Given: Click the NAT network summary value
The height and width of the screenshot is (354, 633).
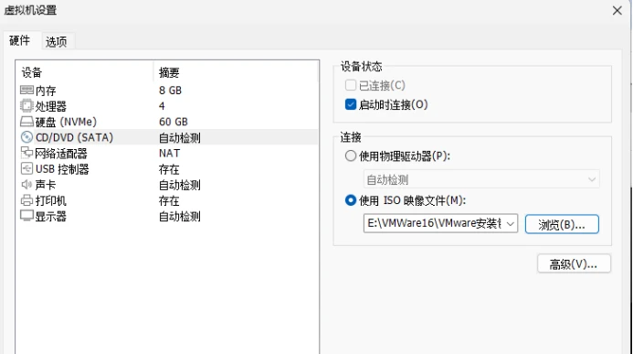Looking at the screenshot, I should pyautogui.click(x=169, y=154).
